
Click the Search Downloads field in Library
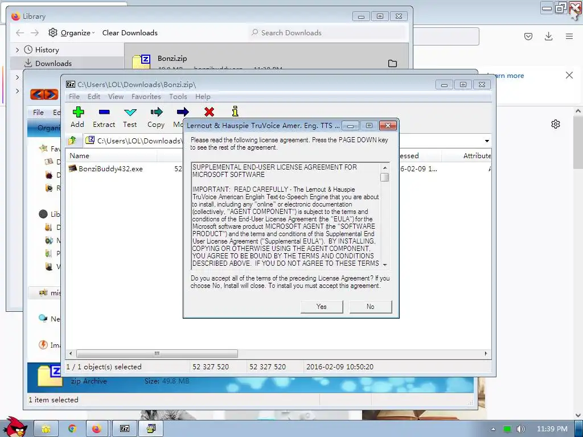coord(327,32)
